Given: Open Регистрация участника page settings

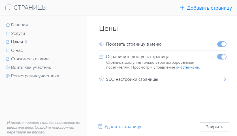Looking at the screenshot, I should [x=35, y=76].
